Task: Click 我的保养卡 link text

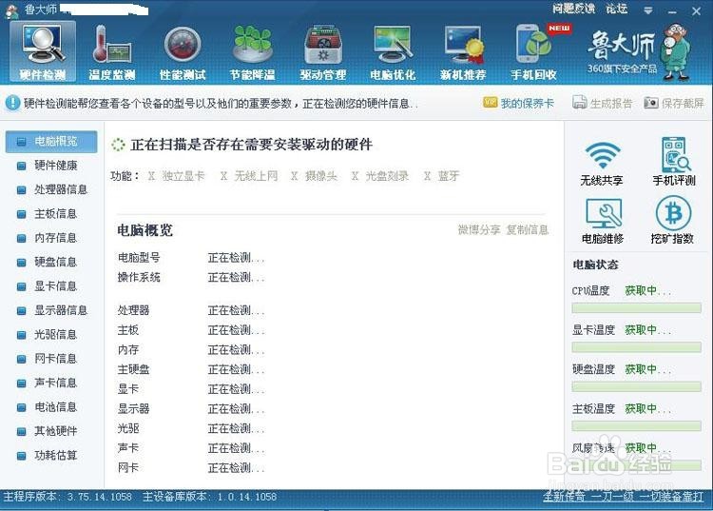Action: click(528, 104)
